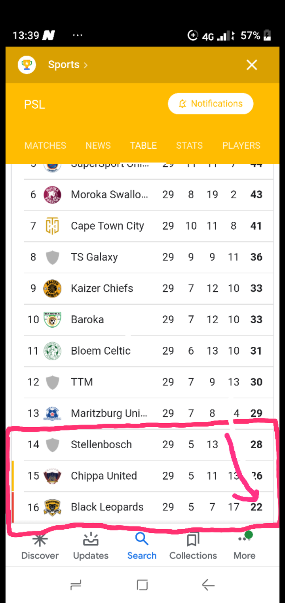Open the More menu dots icon
Viewport: 285px width, 603px height.
[x=244, y=539]
